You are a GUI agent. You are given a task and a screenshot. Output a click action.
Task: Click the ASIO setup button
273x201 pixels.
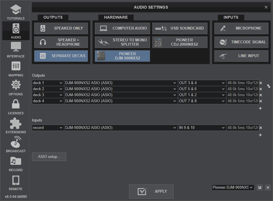point(49,157)
